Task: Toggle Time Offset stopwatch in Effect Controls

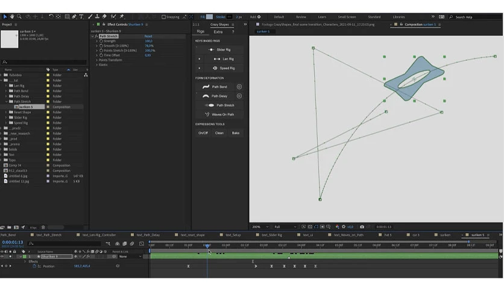Action: [101, 55]
